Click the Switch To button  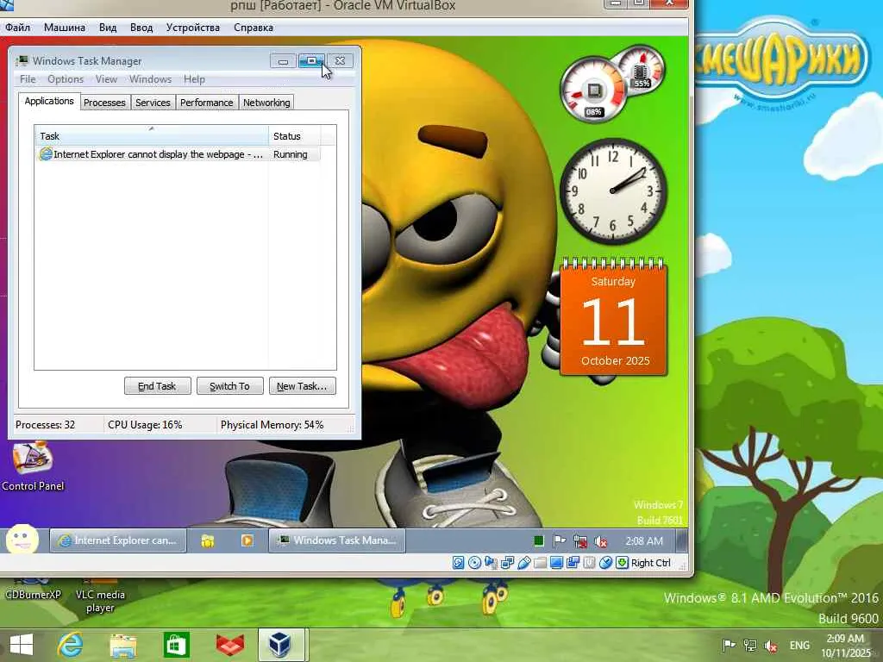point(229,386)
